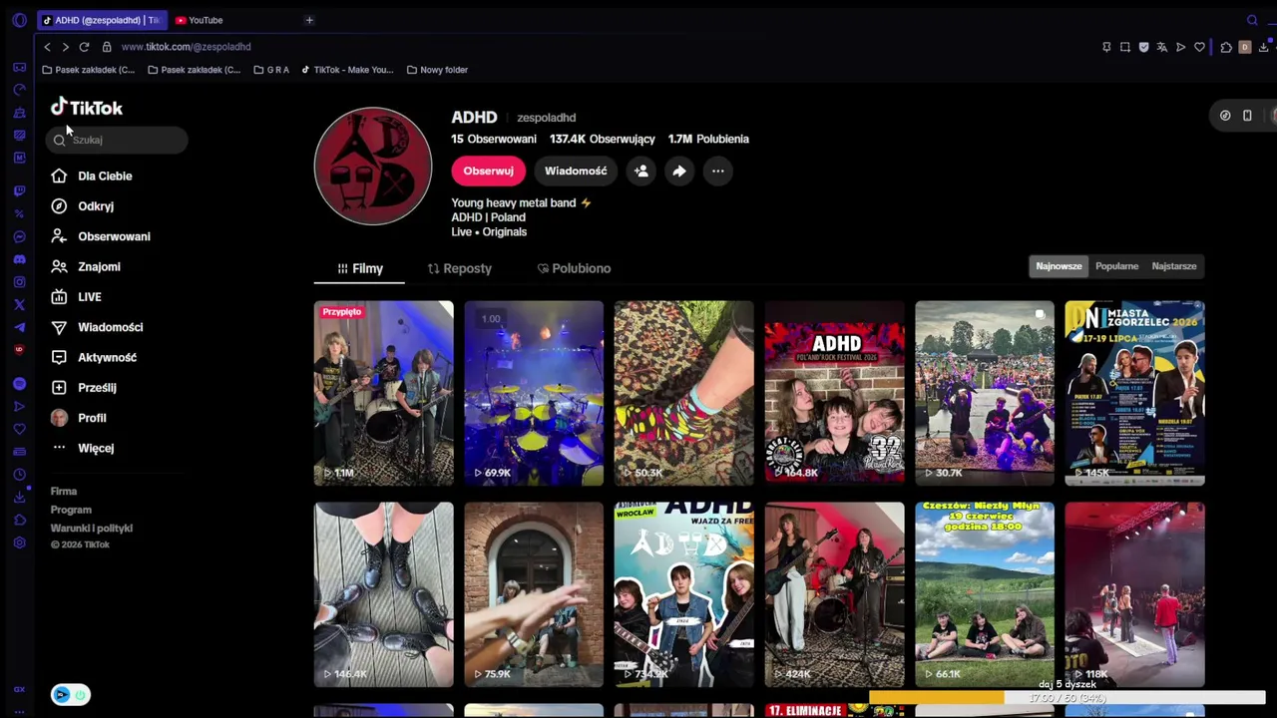
Task: Click the ADHD profile picture
Action: tap(373, 167)
